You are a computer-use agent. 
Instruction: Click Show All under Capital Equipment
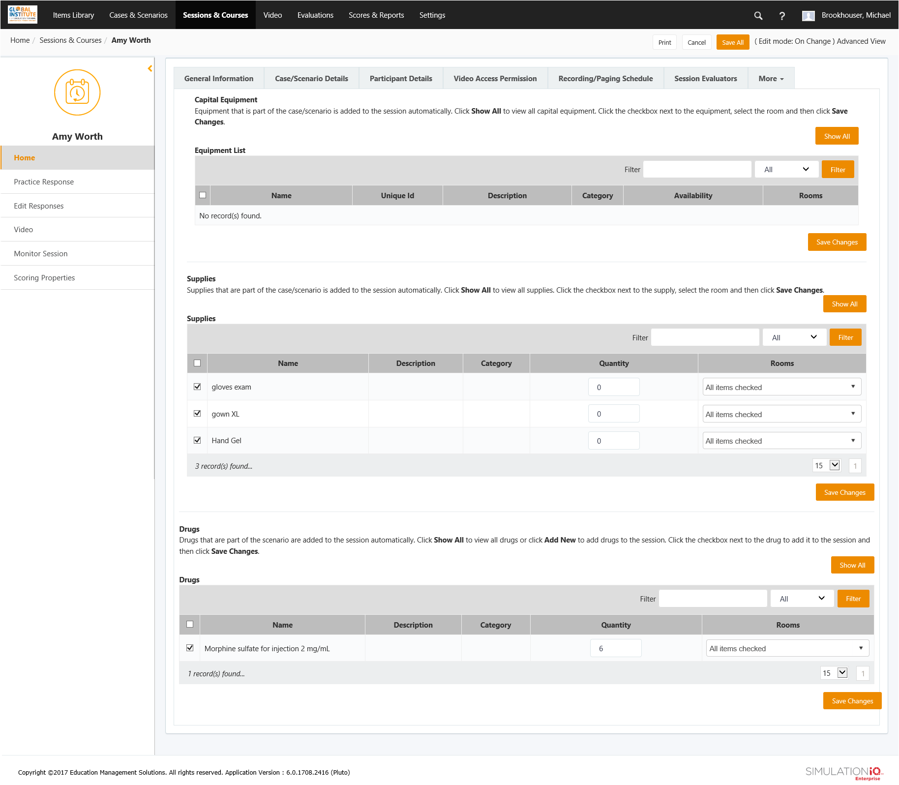837,136
